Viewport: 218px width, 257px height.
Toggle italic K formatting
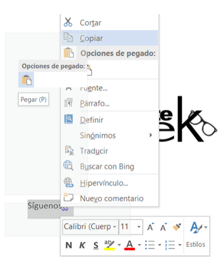point(82,245)
